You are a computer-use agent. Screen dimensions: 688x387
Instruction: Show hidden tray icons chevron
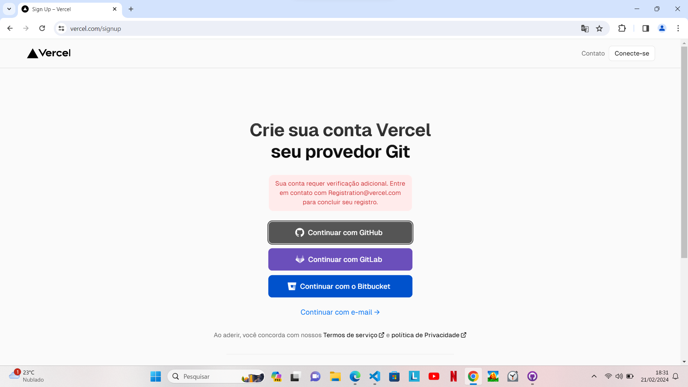point(594,376)
